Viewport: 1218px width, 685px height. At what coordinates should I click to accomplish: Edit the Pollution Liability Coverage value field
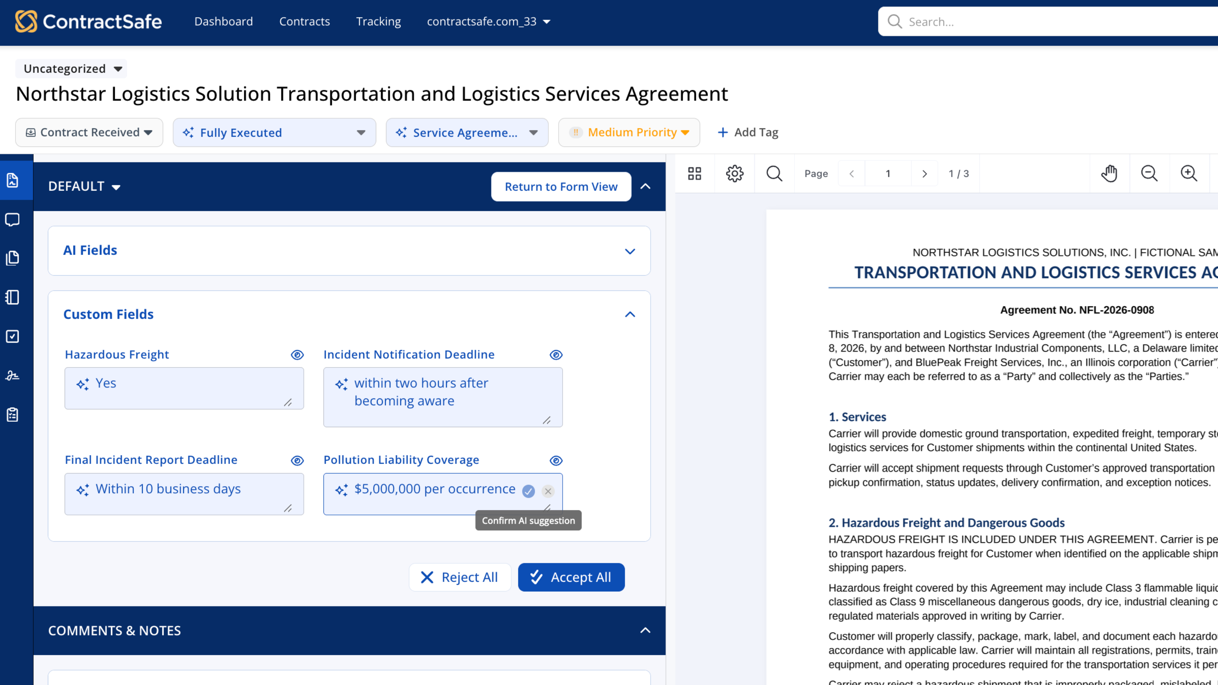442,494
